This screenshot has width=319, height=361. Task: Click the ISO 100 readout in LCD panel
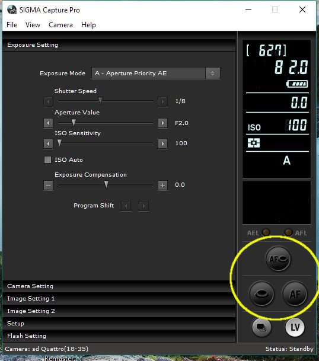(277, 125)
